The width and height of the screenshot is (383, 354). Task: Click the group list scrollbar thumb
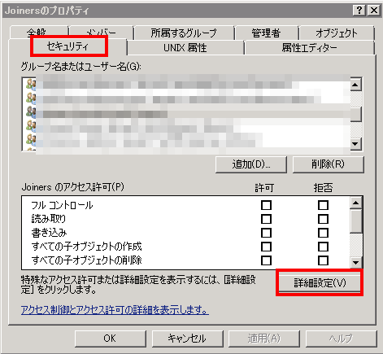(355, 114)
